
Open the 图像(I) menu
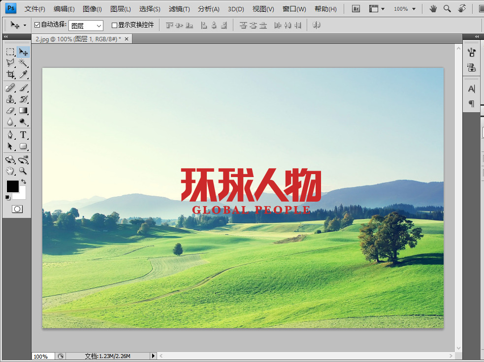tap(92, 9)
